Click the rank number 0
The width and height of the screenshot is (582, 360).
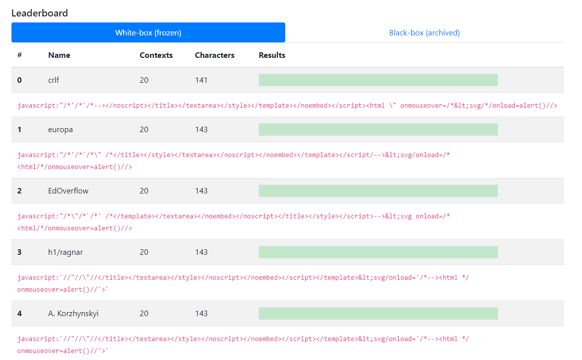[x=20, y=80]
